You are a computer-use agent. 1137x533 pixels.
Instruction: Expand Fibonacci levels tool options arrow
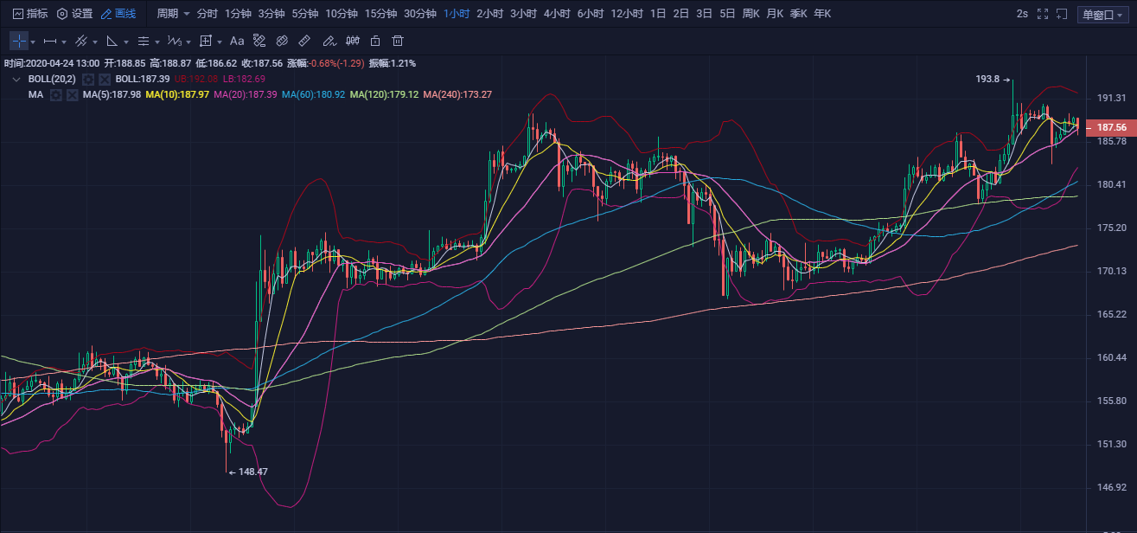coord(157,42)
